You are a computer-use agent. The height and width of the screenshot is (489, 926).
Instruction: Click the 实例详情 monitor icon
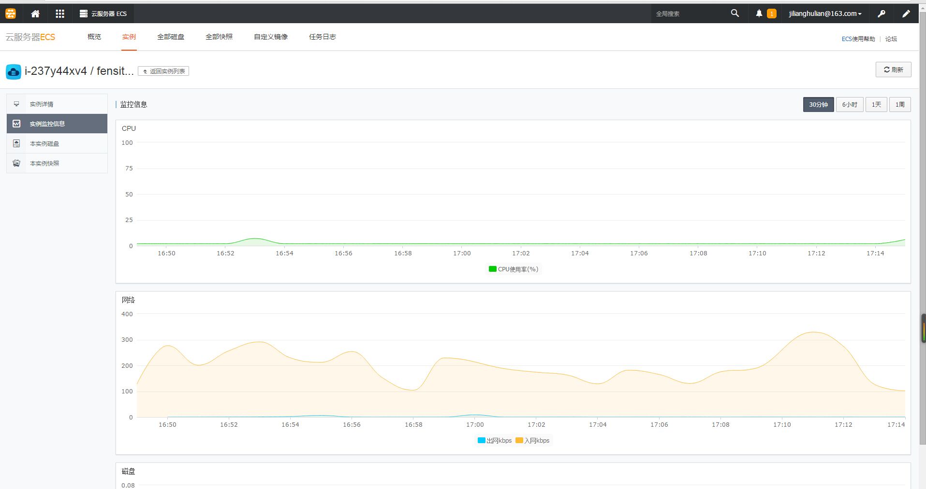tap(16, 104)
